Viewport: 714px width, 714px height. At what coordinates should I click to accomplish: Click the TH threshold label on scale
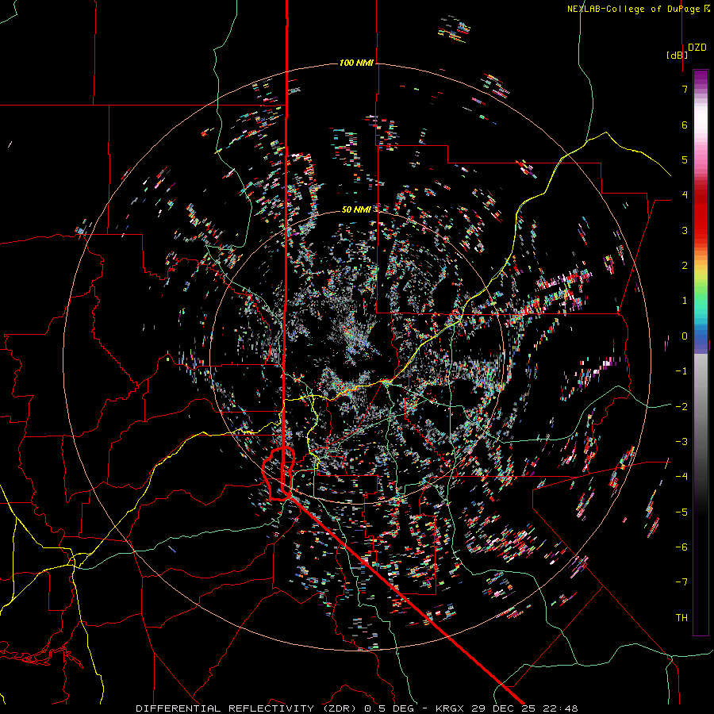click(681, 618)
